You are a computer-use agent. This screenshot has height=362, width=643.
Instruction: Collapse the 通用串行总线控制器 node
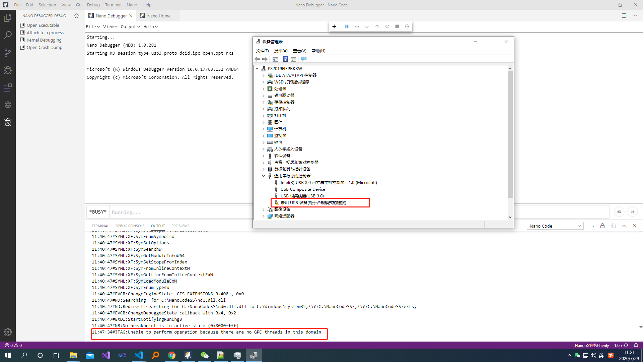coord(264,176)
